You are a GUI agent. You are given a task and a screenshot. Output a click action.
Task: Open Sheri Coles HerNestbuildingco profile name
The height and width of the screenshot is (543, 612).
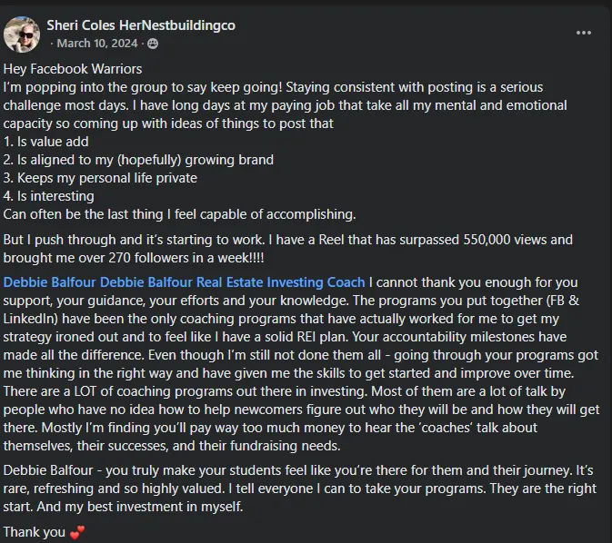(141, 25)
